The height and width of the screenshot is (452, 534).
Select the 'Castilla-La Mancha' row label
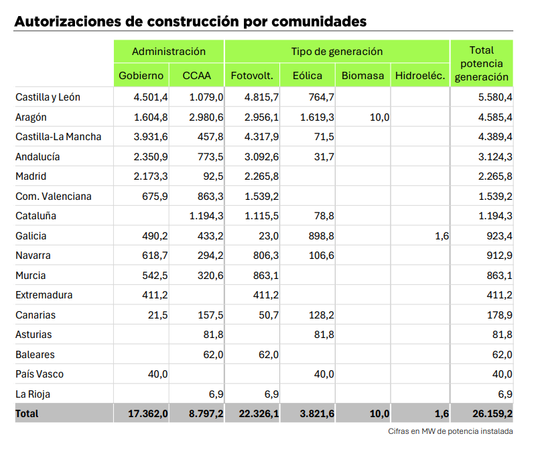[x=58, y=137]
